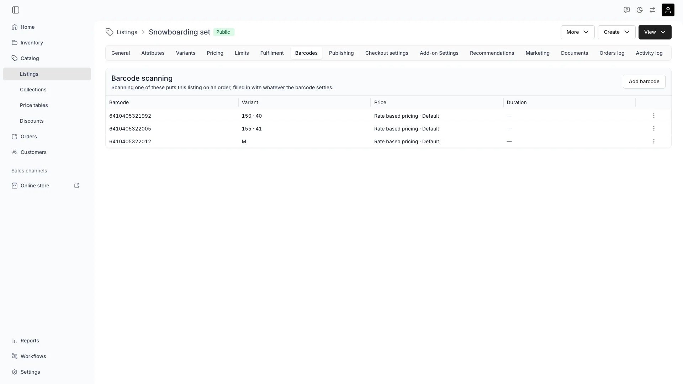
Task: Expand the View dropdown
Action: pos(655,32)
